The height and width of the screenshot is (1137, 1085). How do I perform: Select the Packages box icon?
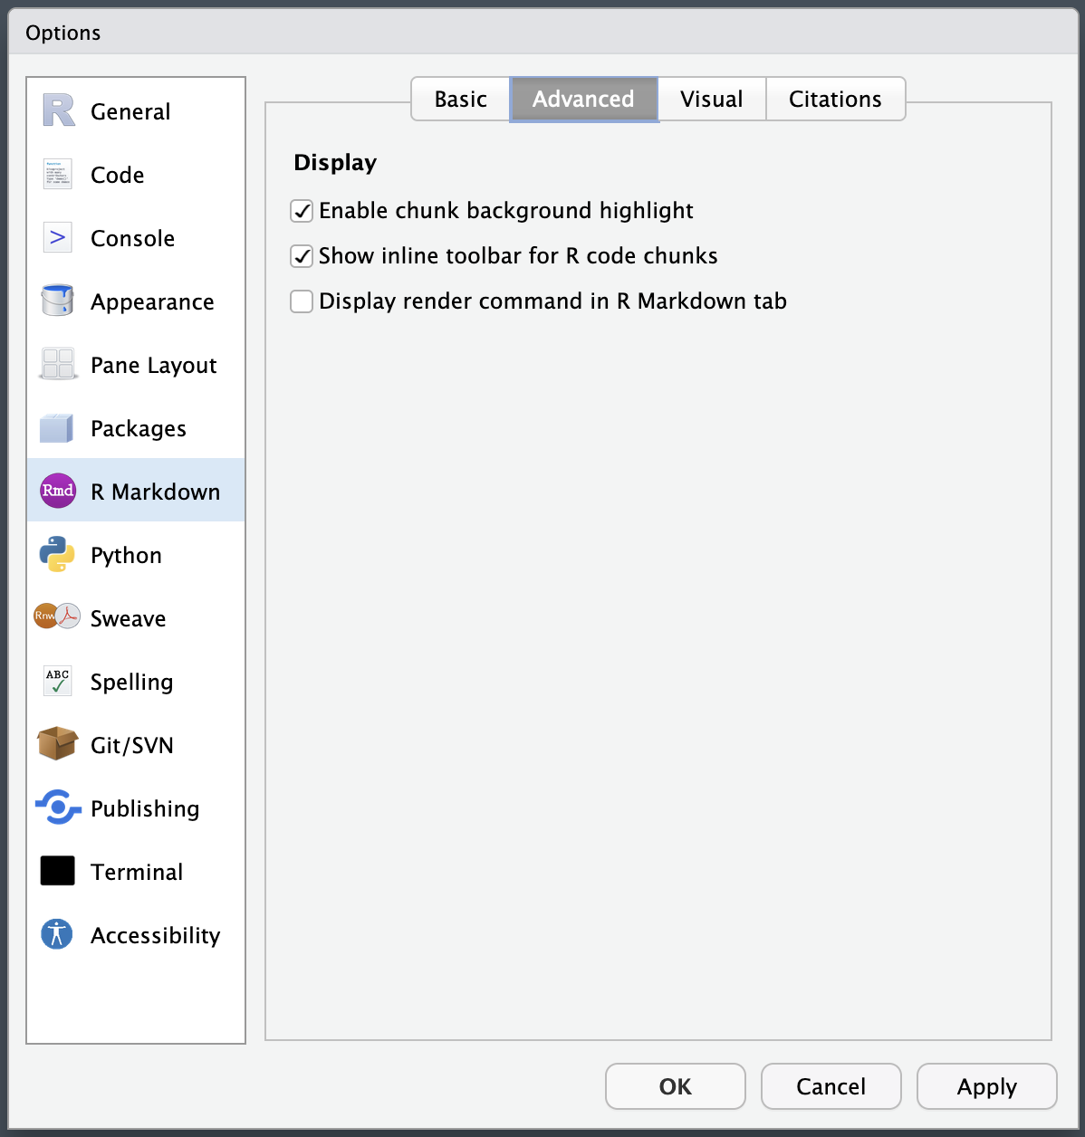coord(57,427)
